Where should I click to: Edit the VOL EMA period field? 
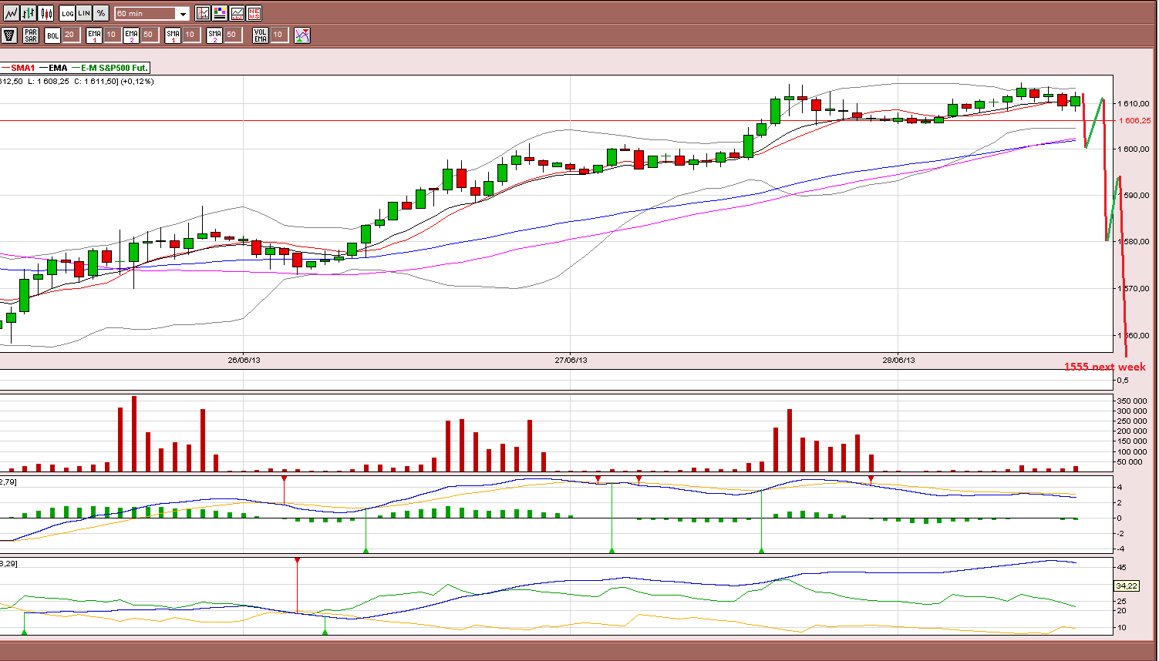278,35
